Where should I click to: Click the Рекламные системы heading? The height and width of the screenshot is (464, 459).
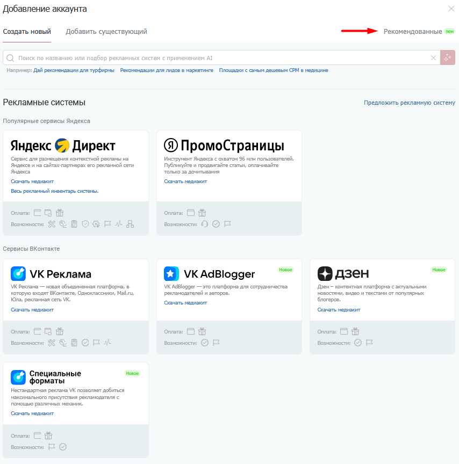pos(44,103)
